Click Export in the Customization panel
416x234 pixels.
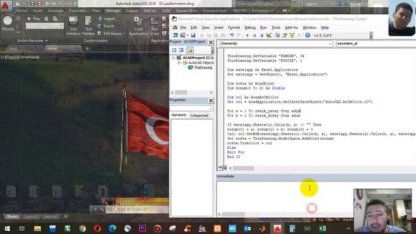click(x=106, y=26)
